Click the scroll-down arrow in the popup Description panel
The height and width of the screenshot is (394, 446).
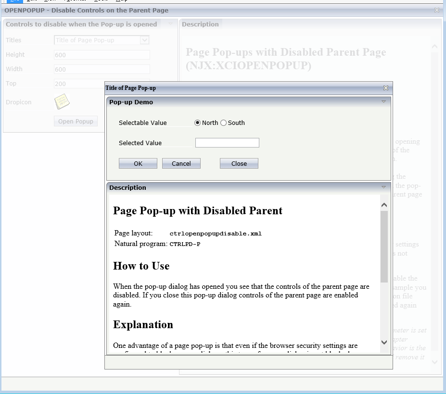383,343
